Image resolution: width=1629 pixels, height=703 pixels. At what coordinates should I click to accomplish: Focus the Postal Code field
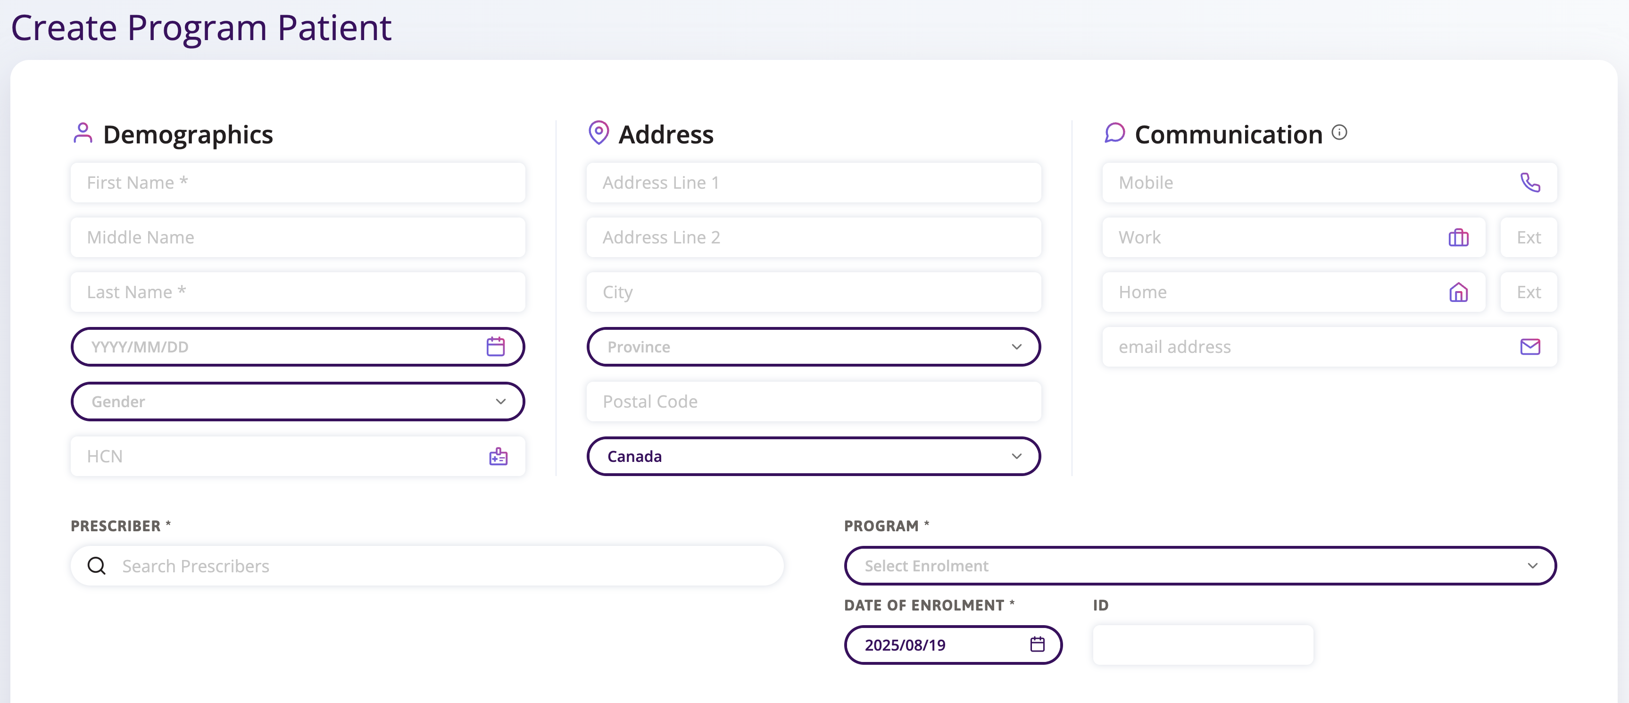point(813,401)
